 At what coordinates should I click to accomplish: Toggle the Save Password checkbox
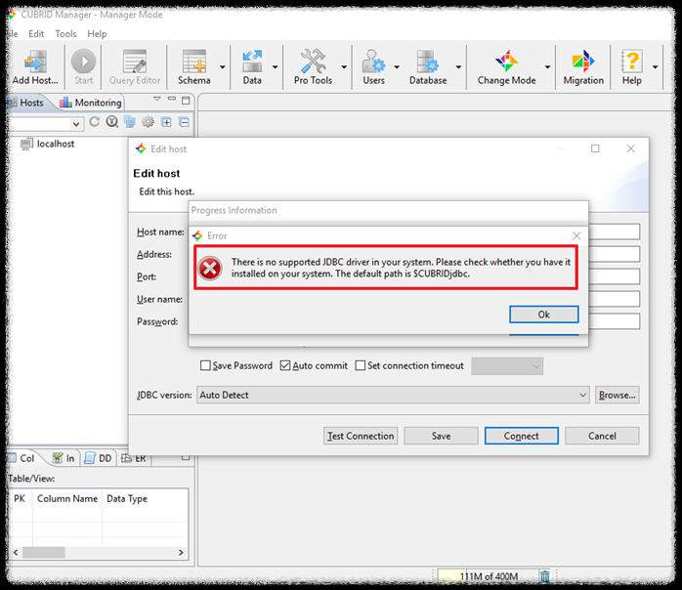point(205,365)
